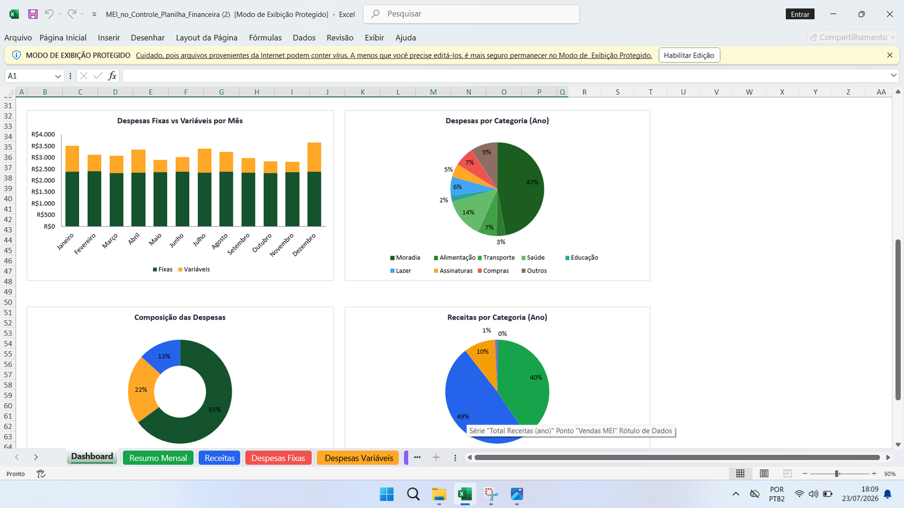This screenshot has width=904, height=508.
Task: Open Windows Start menu on taskbar
Action: tap(386, 494)
